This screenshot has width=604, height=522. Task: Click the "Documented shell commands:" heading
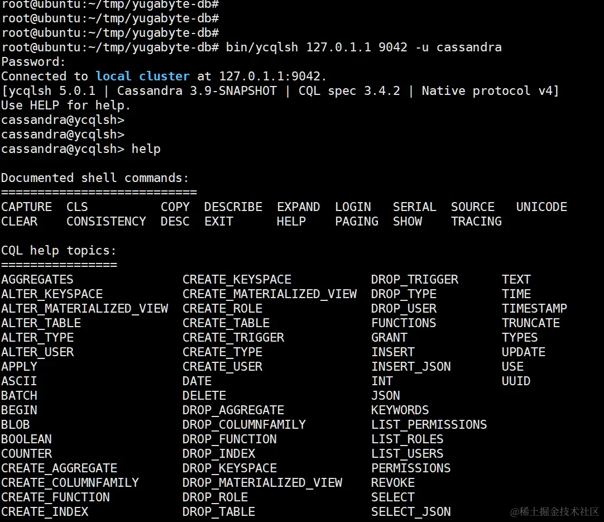click(95, 178)
